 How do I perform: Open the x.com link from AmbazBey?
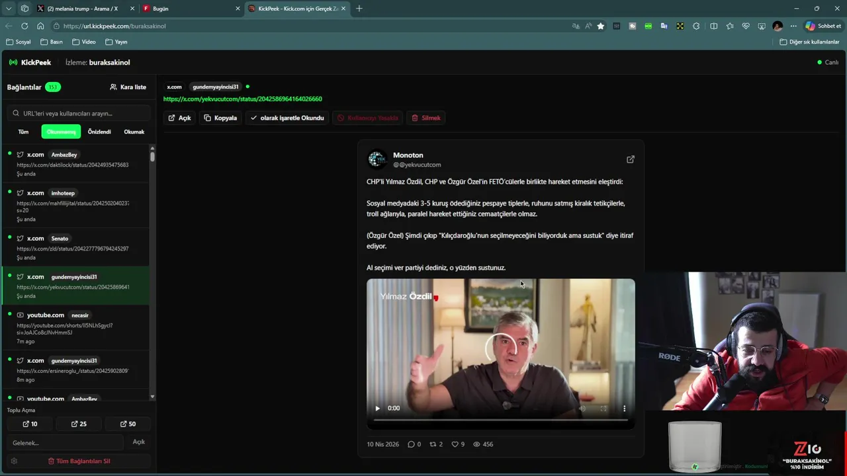coord(75,163)
